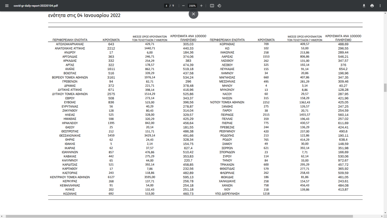Image resolution: width=387 pixels, height=218 pixels.
Task: Click the 250% zoom level field
Action: coord(192,6)
